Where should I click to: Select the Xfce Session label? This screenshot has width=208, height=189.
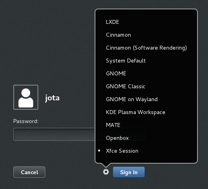[x=122, y=151]
